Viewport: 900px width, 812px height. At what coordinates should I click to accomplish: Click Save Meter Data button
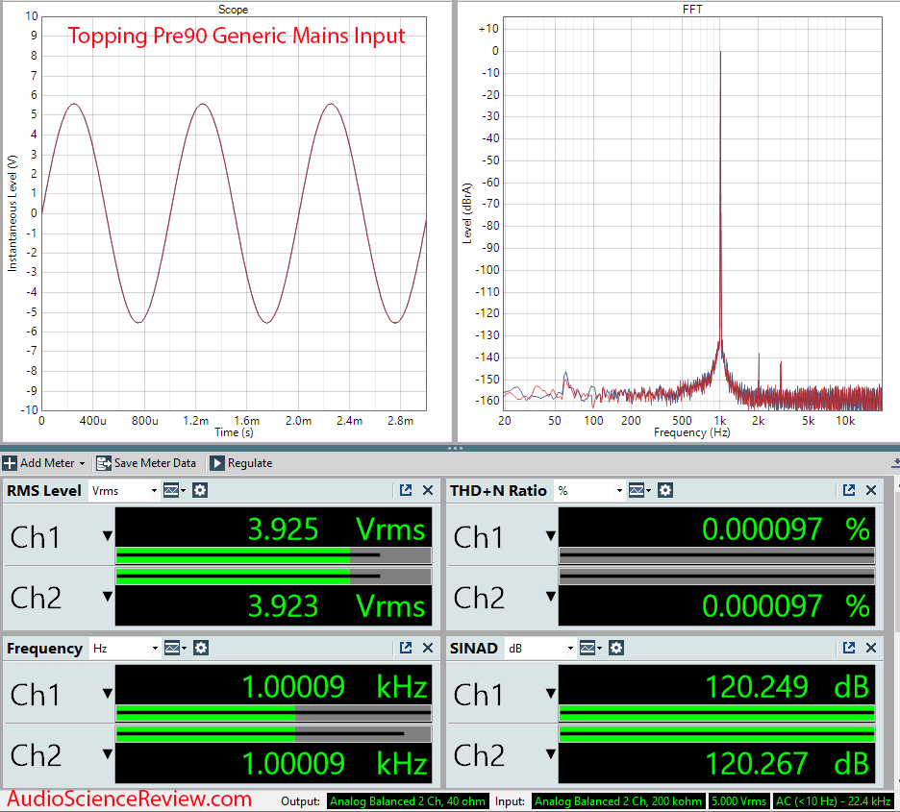tap(146, 463)
